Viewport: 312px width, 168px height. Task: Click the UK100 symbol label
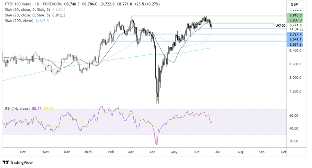(x=280, y=25)
